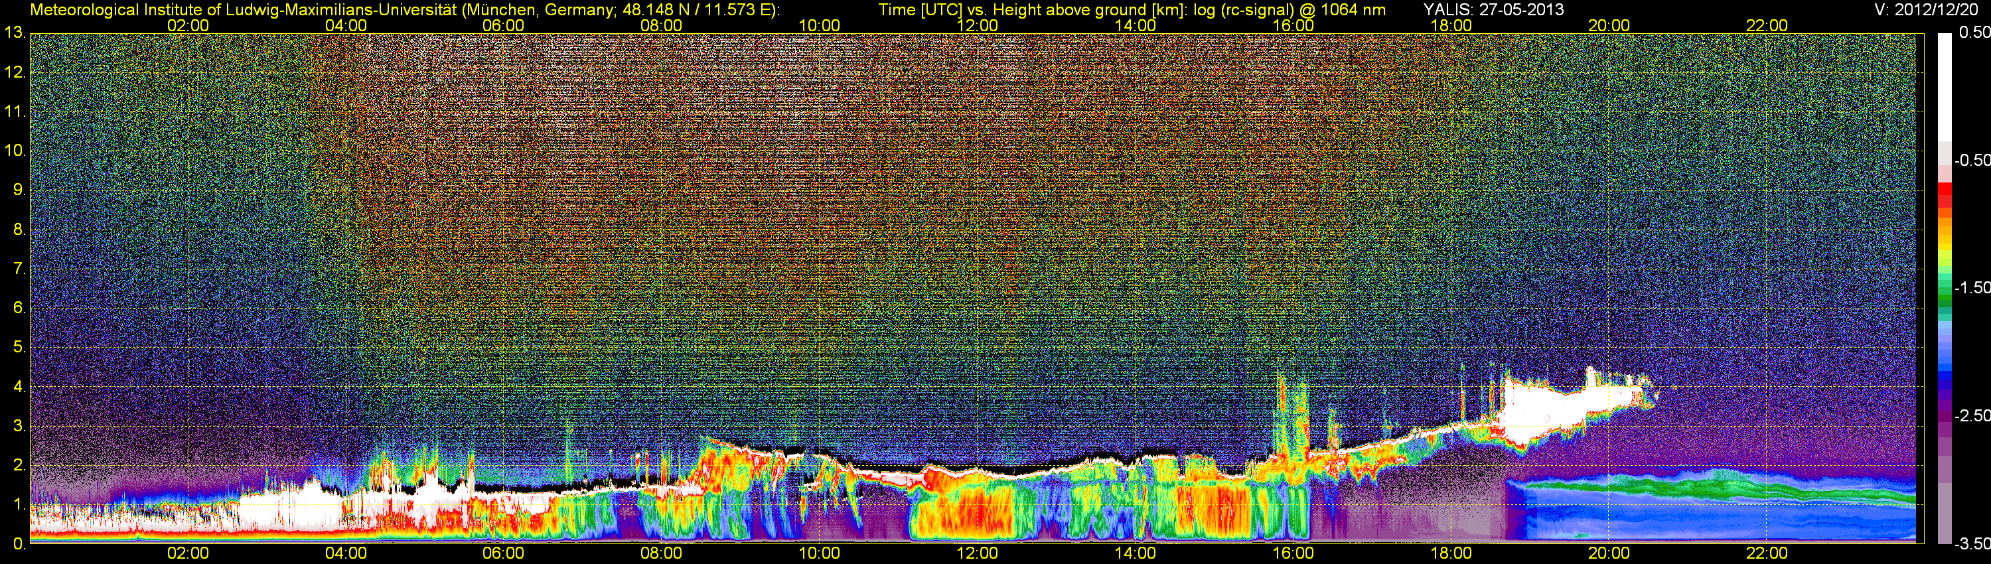Click the Meteorological Institute Ludwig-Maximilians-Universität title text
Screen dimensions: 1991x564
pyautogui.click(x=404, y=10)
